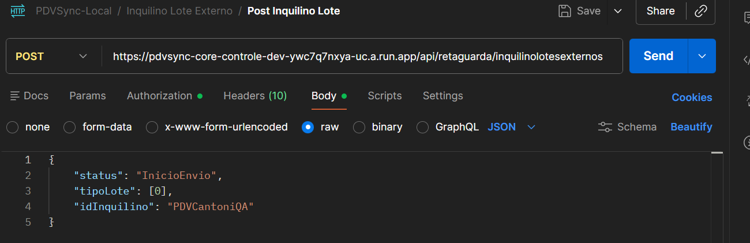The image size is (750, 243).
Task: Click the HTTP request type icon
Action: pyautogui.click(x=18, y=11)
